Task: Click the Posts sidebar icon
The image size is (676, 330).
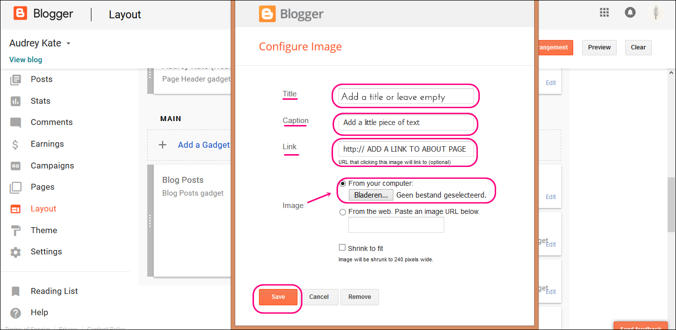Action: click(16, 80)
